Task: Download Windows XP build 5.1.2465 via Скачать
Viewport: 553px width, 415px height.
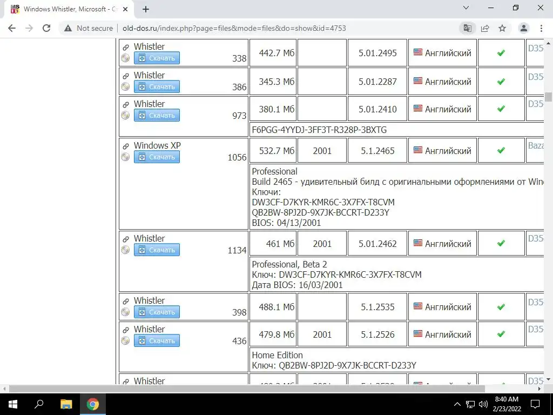Action: [157, 157]
